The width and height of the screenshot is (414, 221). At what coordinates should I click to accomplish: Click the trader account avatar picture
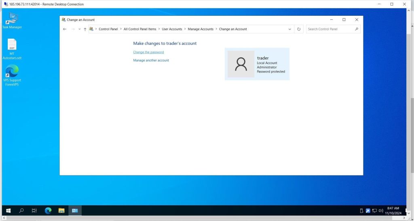click(241, 64)
